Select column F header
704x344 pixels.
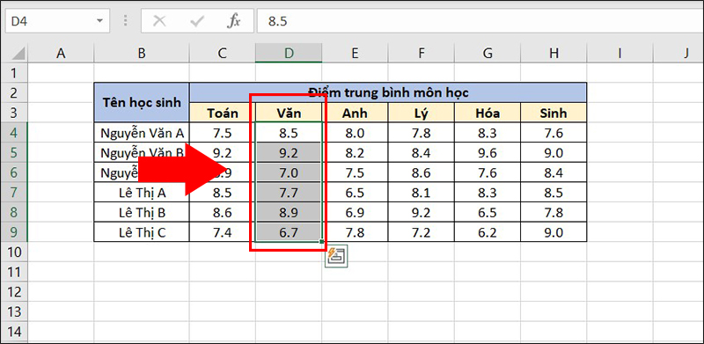click(422, 54)
